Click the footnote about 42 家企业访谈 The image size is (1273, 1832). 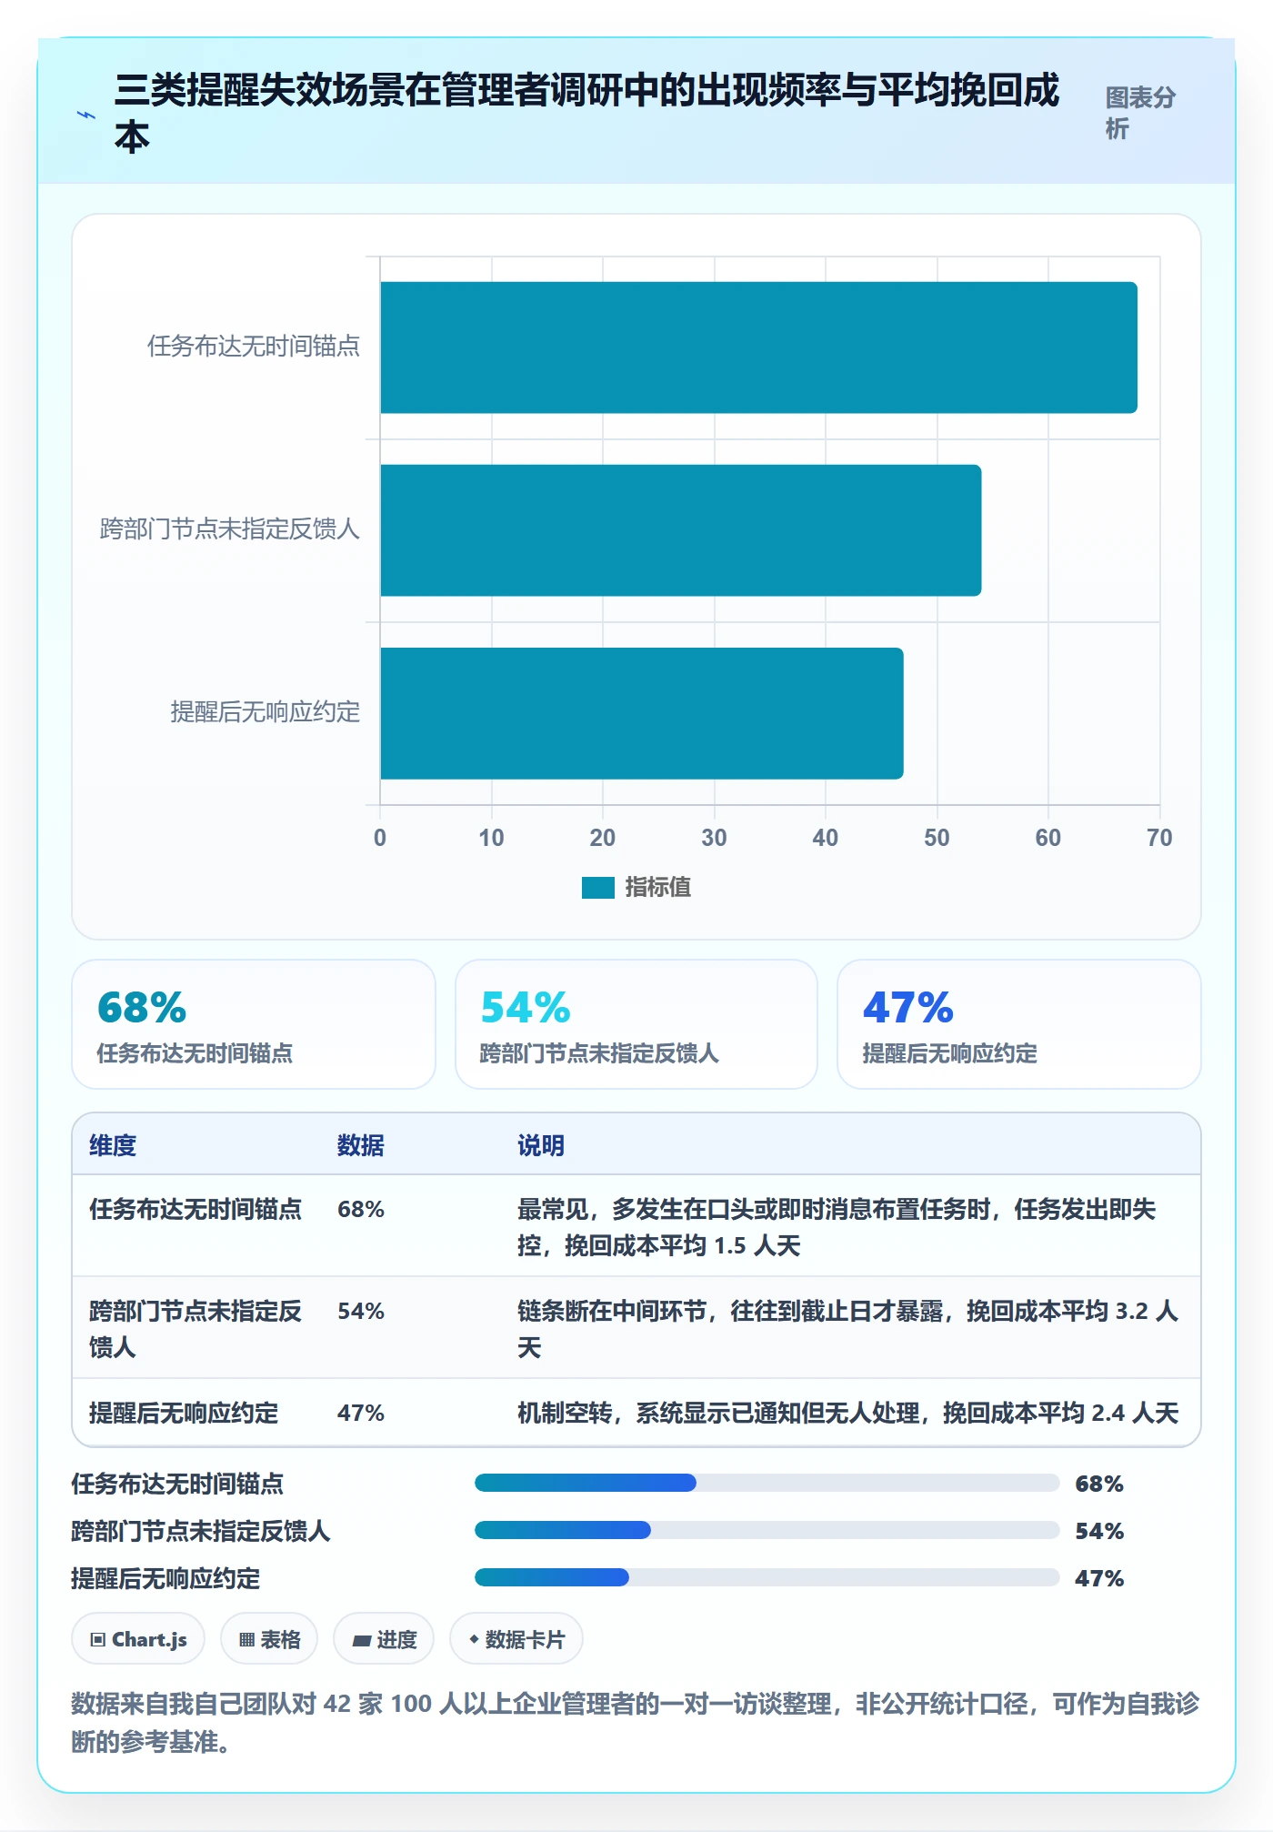[636, 1722]
